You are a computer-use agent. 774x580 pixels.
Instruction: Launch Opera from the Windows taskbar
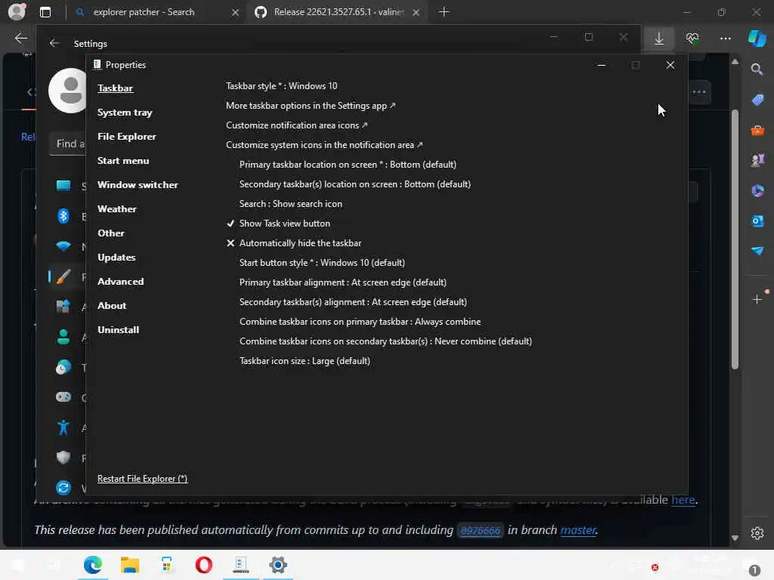(204, 565)
